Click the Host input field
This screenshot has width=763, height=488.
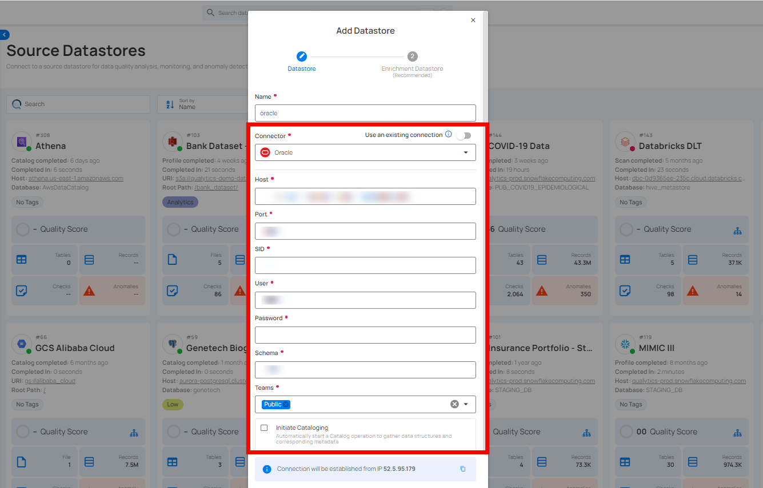pyautogui.click(x=365, y=196)
